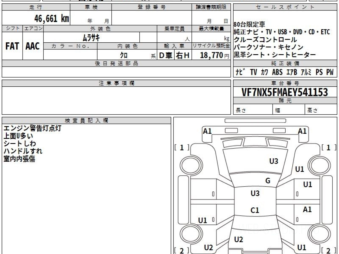Click the AAC air conditioner value
339x254 pixels.
33,46
